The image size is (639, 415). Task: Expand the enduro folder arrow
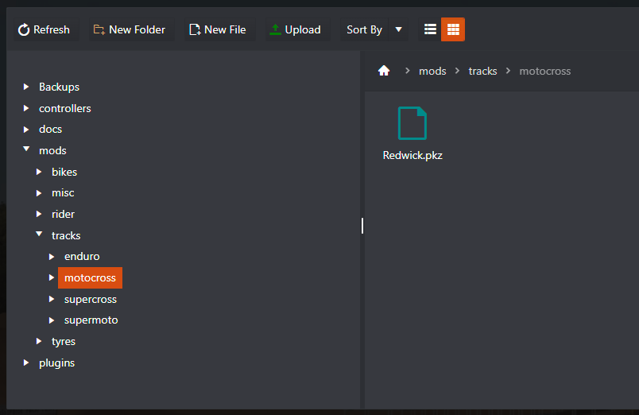pos(52,257)
